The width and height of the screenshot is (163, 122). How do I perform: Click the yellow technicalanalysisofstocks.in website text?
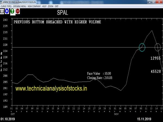pos(51,88)
